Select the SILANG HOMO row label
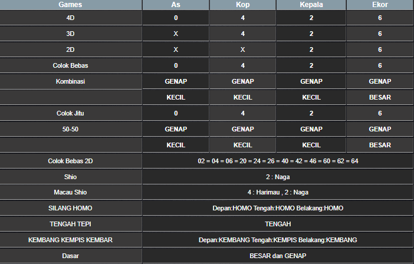414x264 pixels. (70, 208)
